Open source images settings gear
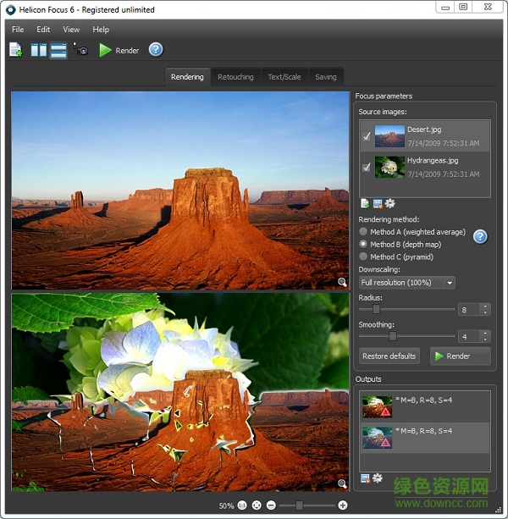508x519 pixels. click(390, 203)
